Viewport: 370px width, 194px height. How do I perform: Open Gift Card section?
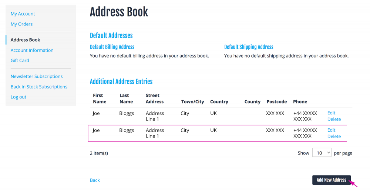[20, 60]
